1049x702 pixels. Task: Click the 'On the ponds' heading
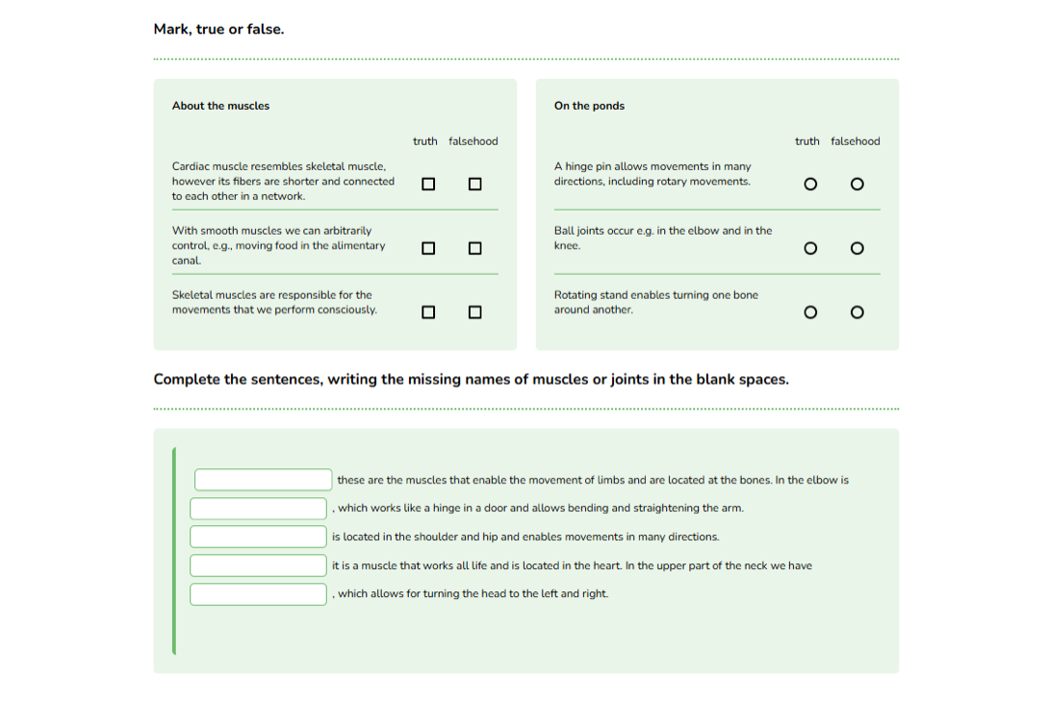click(589, 106)
